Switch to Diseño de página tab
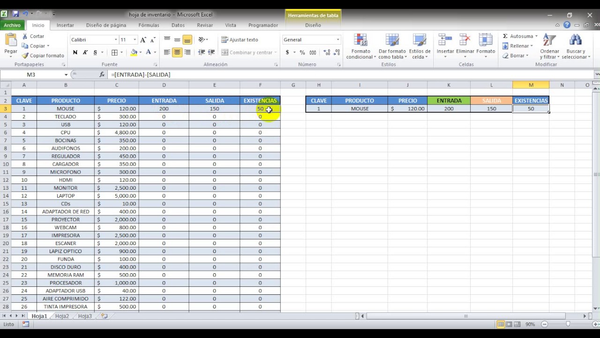This screenshot has height=338, width=600. (106, 25)
